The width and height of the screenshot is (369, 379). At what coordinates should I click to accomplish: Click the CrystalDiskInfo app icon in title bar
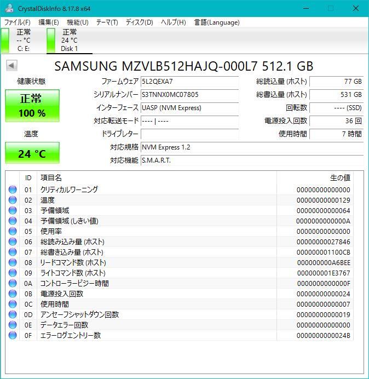(9, 8)
